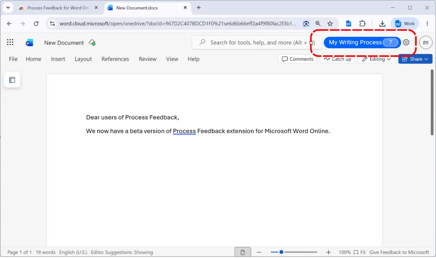Viewport: 436px width, 258px height.
Task: Open the Layout ribbon tab
Action: pyautogui.click(x=83, y=59)
